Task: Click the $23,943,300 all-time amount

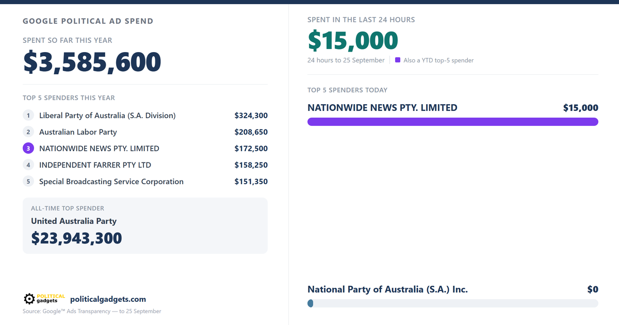Action: (x=76, y=238)
